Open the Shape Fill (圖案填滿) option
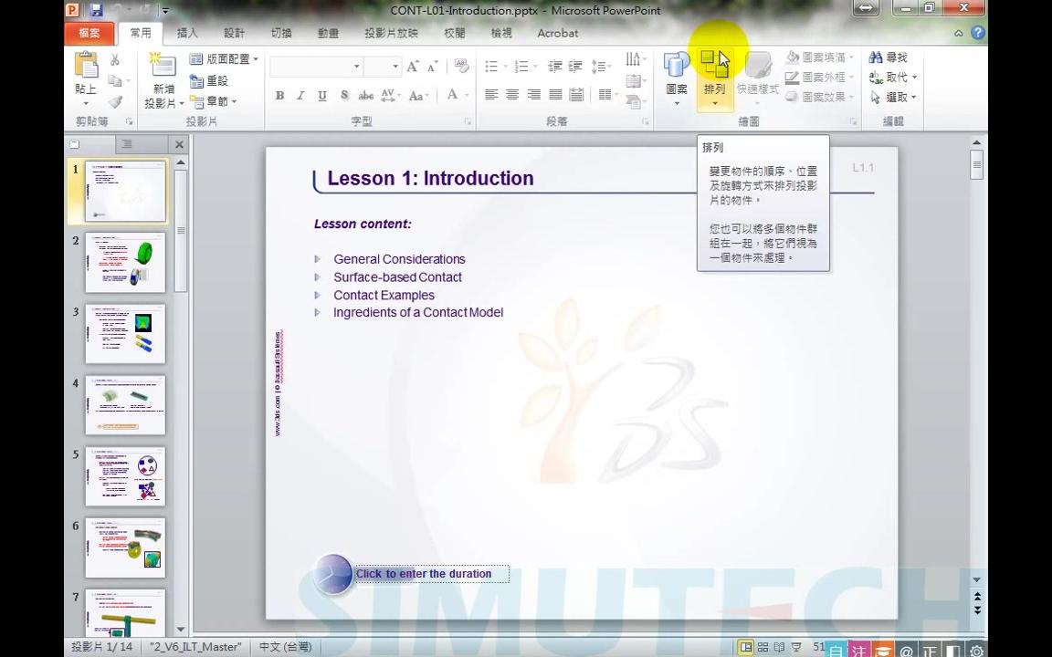Screen dimensions: 1052x657 pyautogui.click(x=820, y=57)
